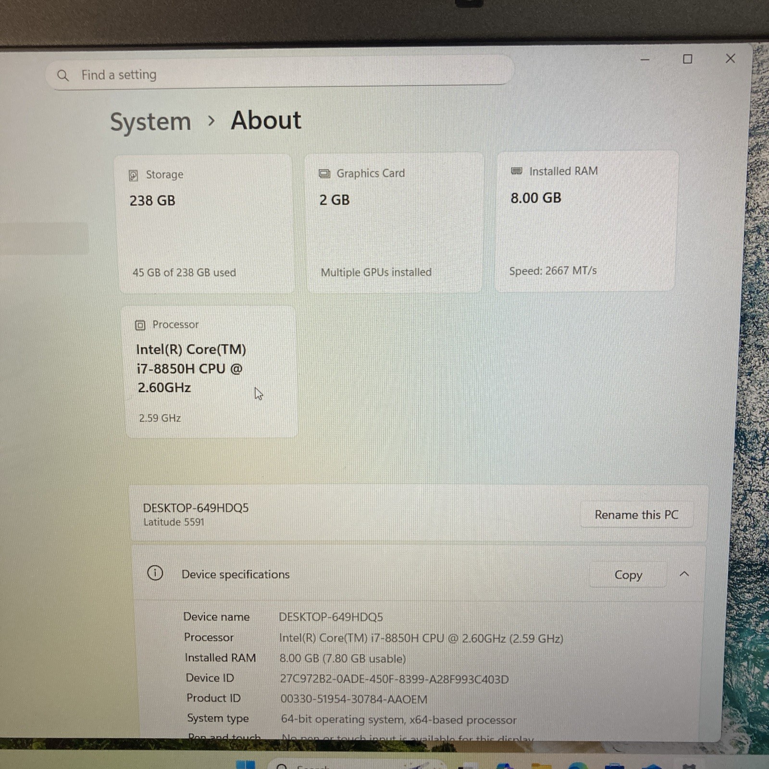Click the 'Processor' label in the specifications list
This screenshot has height=769, width=769.
tap(209, 637)
